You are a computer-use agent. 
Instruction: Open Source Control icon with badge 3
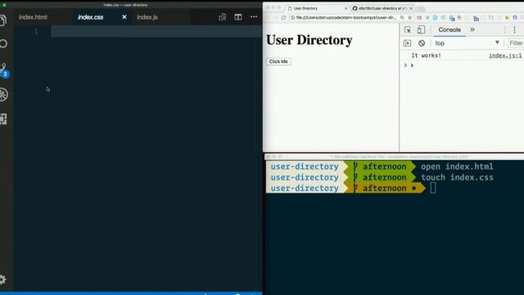[x=4, y=70]
